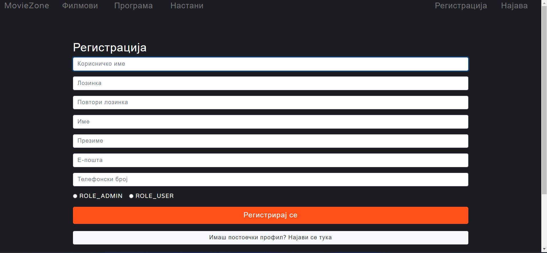
Task: Click the Е-пошта email field
Action: 270,160
